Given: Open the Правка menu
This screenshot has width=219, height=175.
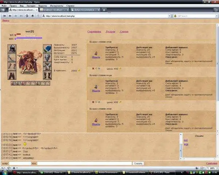Looking at the screenshot, I should [x=13, y=6].
